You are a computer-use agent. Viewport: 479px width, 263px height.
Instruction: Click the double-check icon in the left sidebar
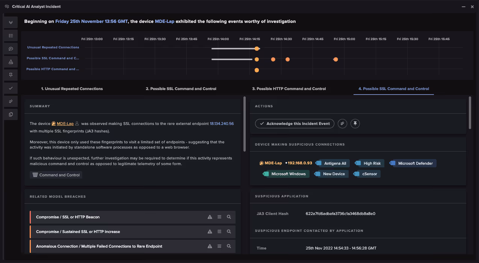(11, 101)
